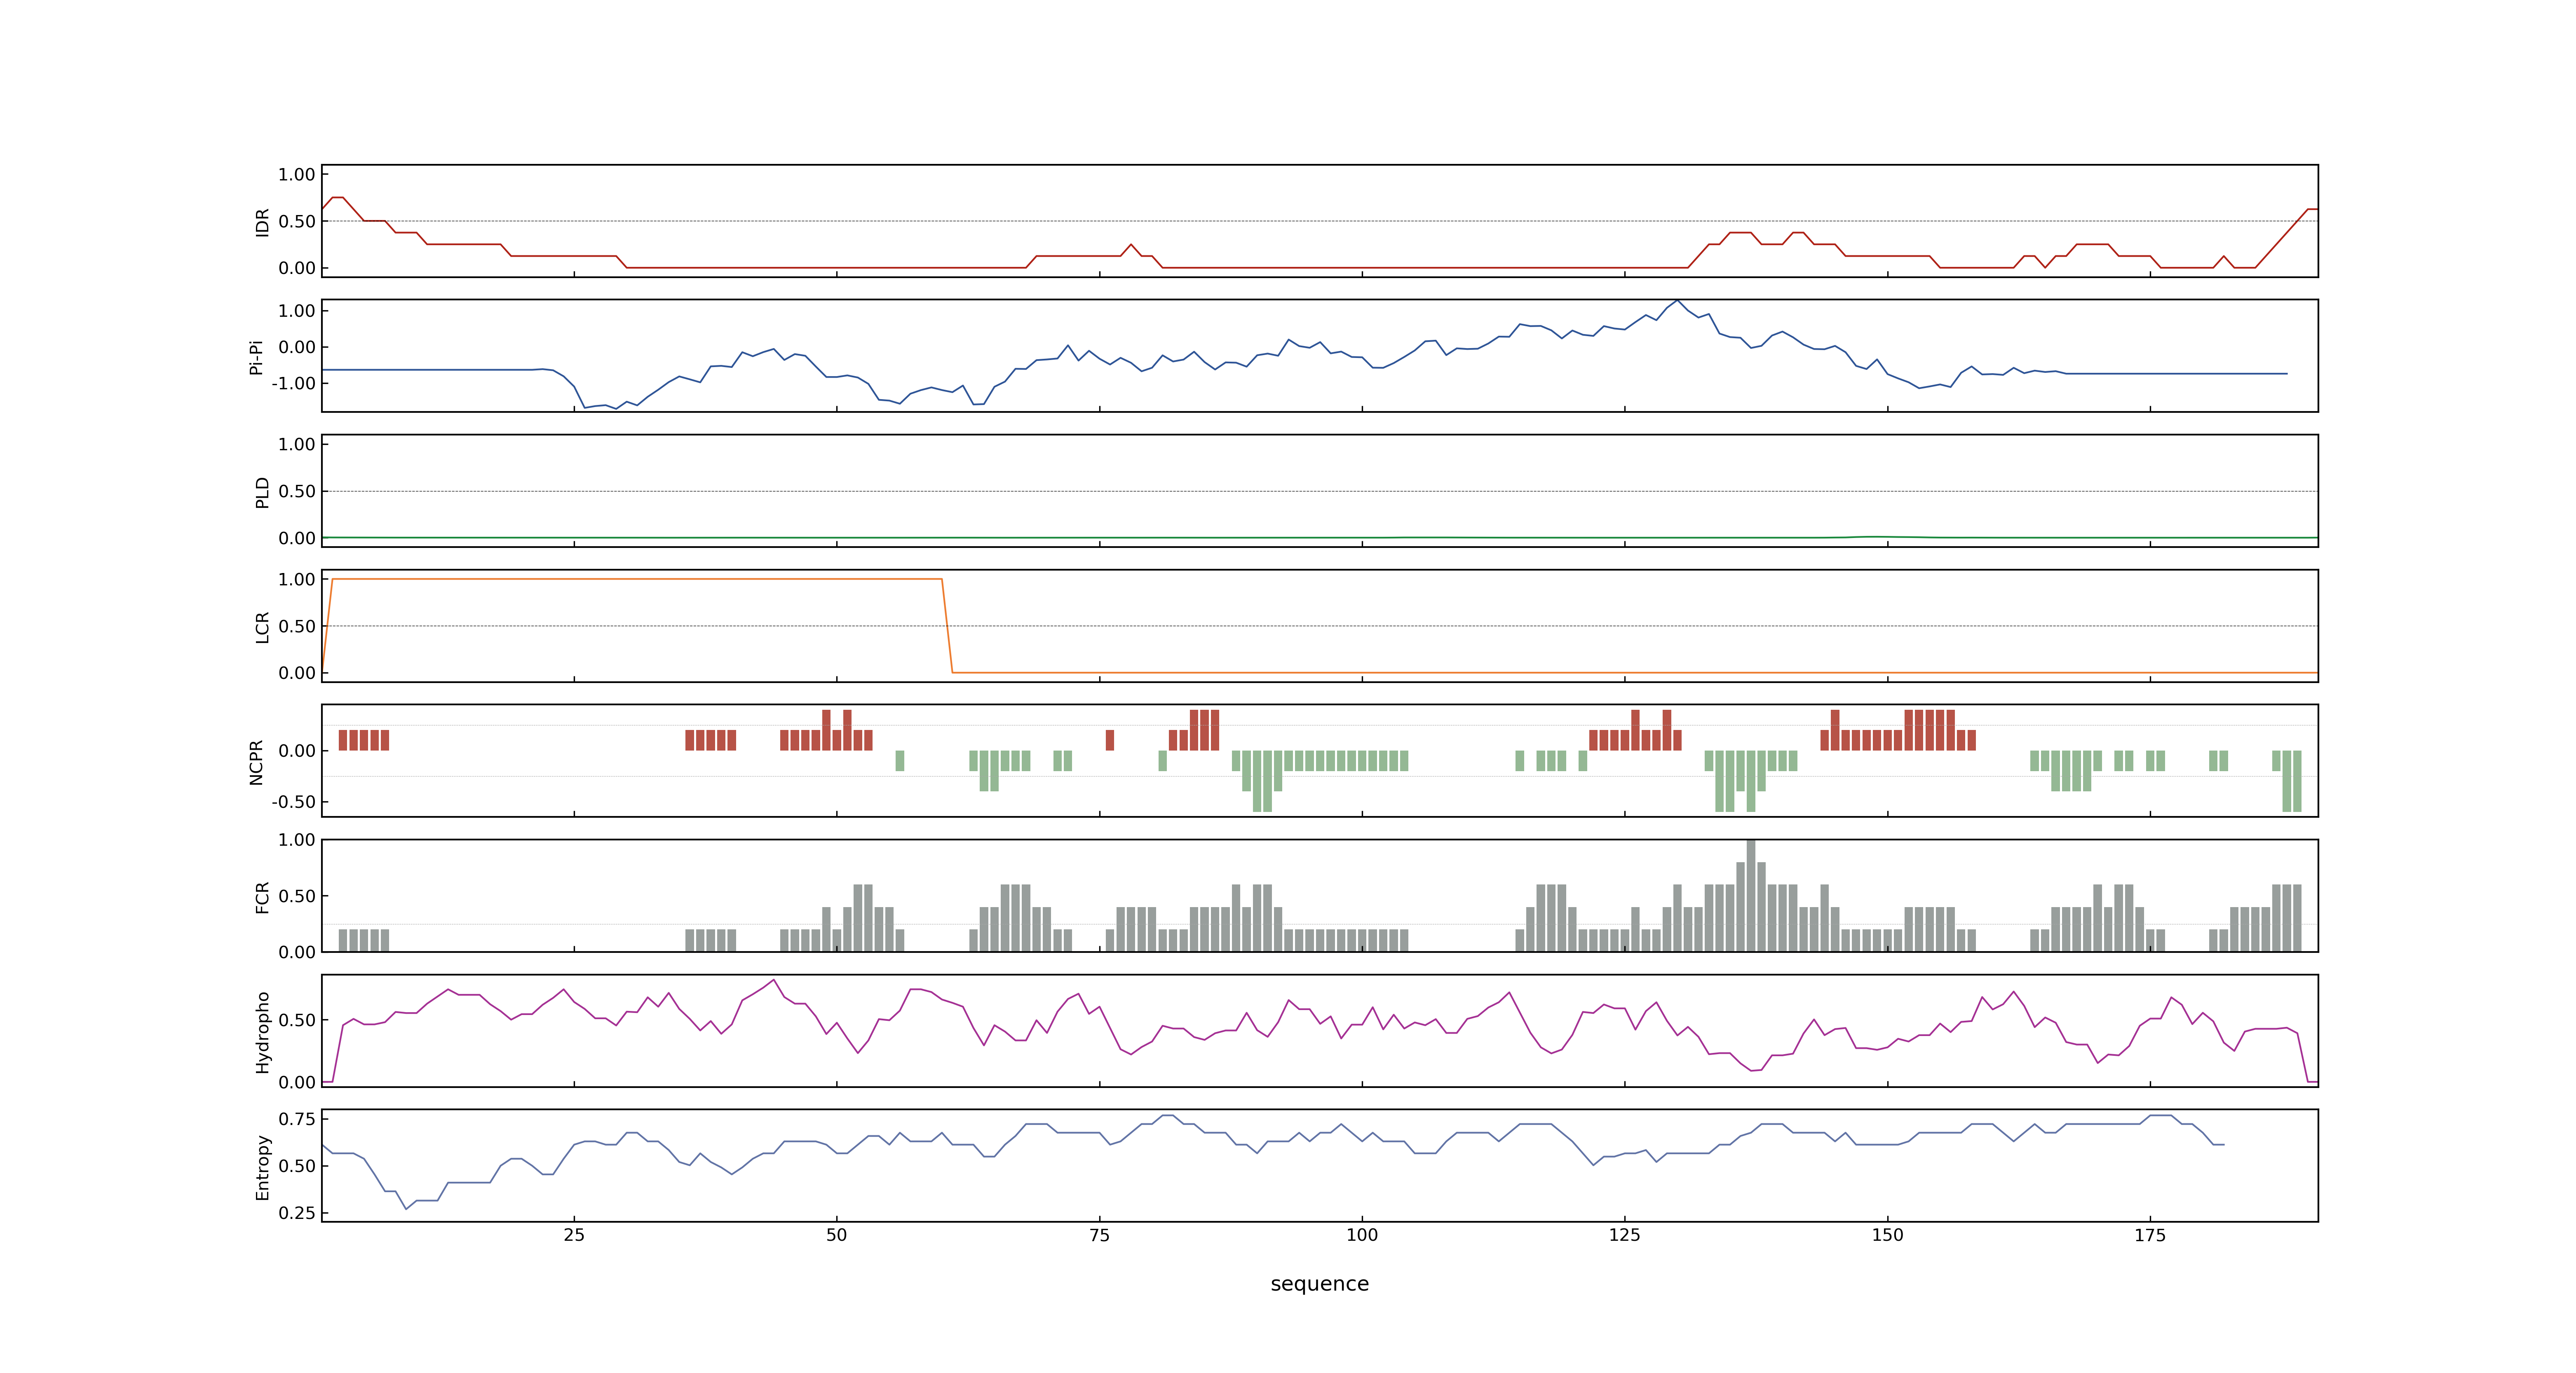This screenshot has width=2576, height=1373.
Task: Select the 0.00 tick of NCPR panel
Action: 297,751
